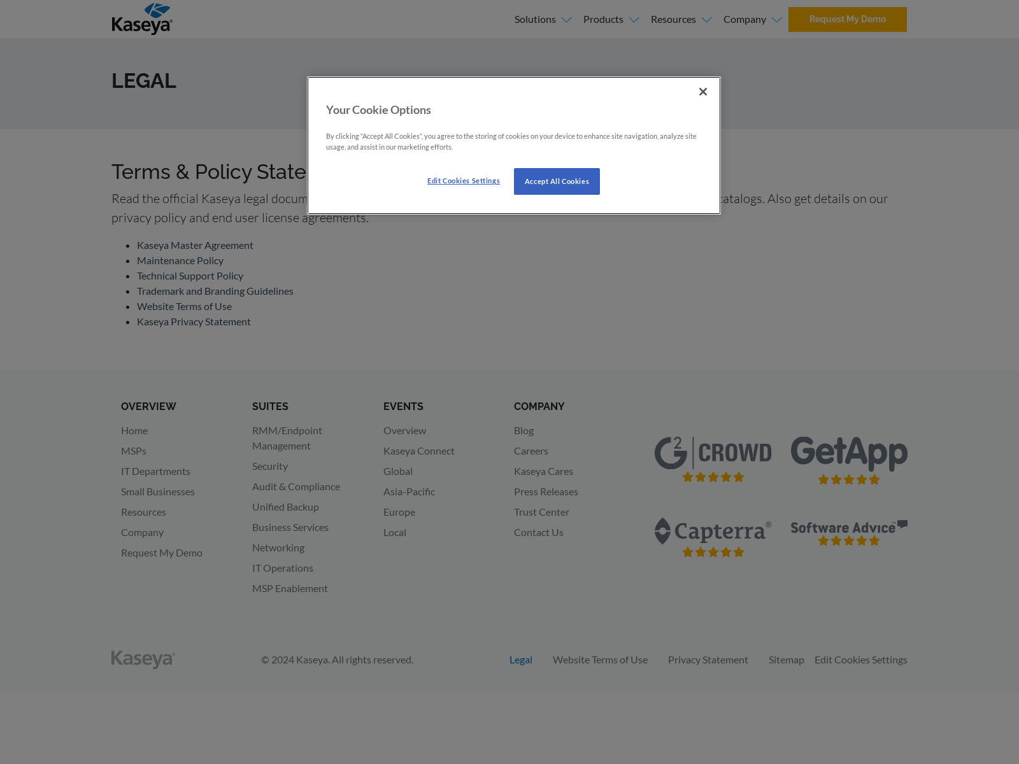Open Europe events footer link

(399, 512)
